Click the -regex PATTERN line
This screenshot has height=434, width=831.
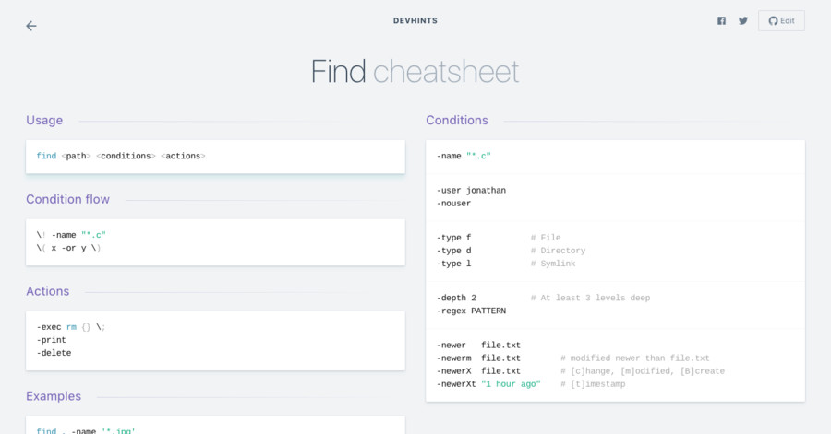click(x=471, y=311)
